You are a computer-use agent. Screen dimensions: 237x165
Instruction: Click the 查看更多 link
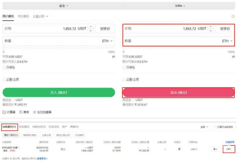coord(42,159)
